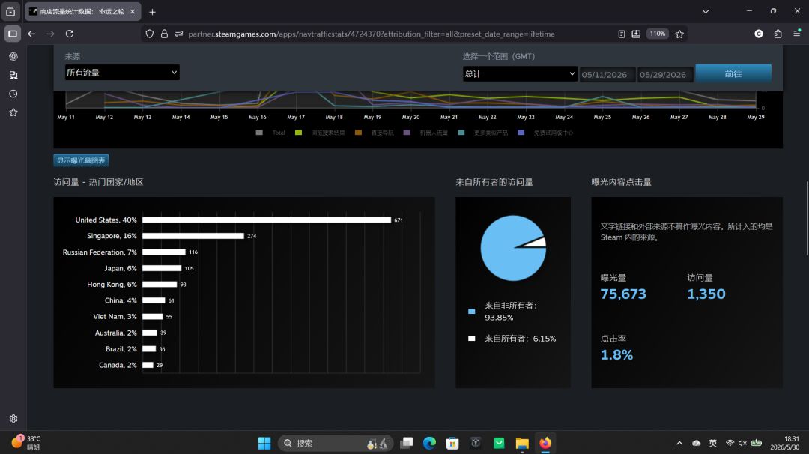Viewport: 809px width, 454px height.
Task: Toggle the 更多类似产品 legend series
Action: (483, 133)
